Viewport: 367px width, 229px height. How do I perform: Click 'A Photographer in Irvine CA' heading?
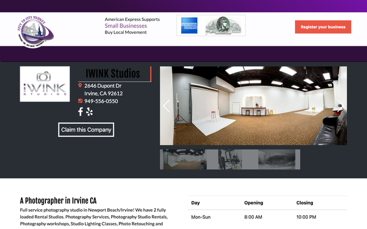[x=58, y=201]
